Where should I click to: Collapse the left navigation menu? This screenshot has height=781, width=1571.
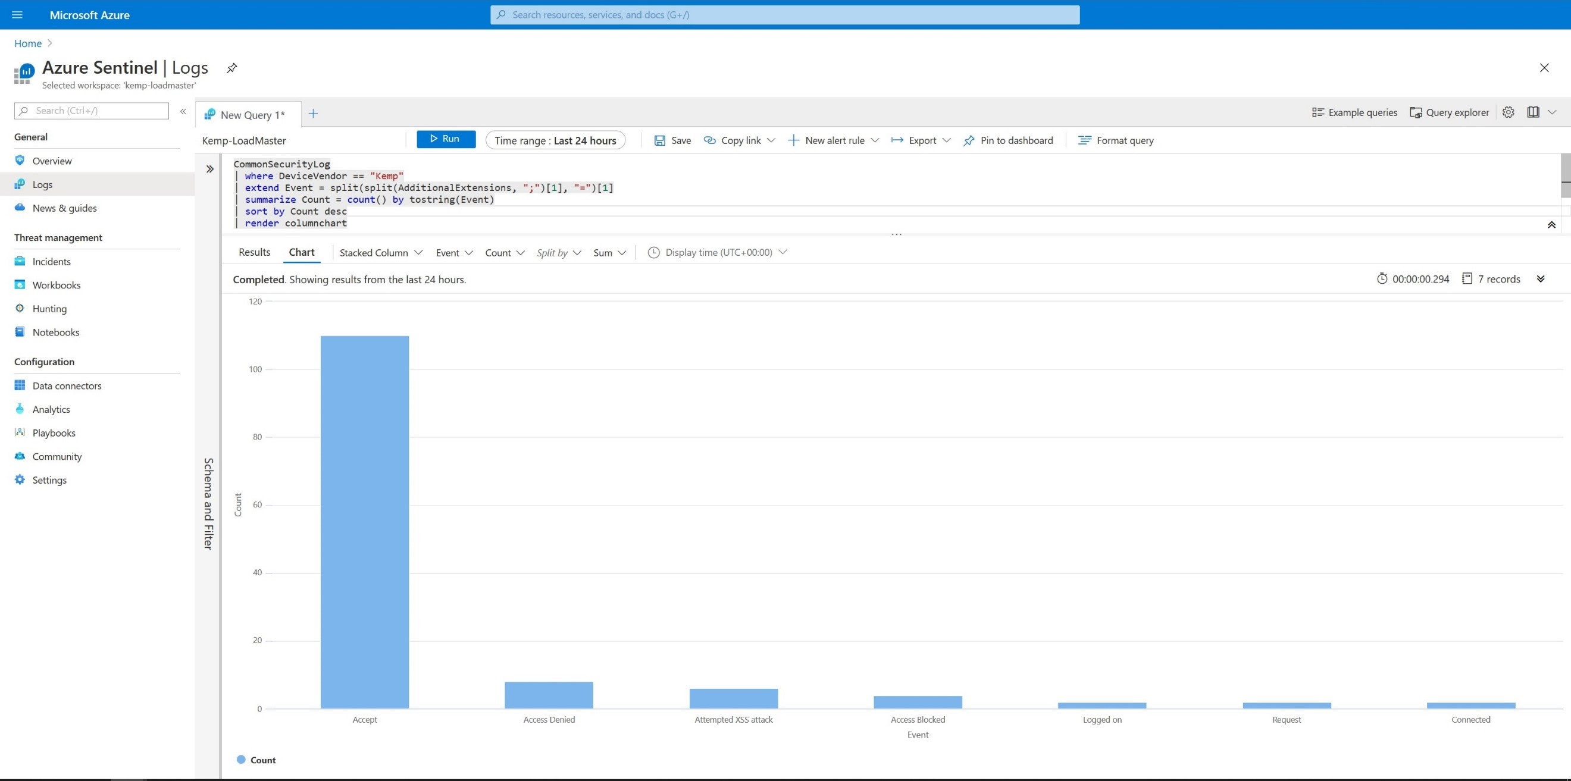(x=183, y=111)
